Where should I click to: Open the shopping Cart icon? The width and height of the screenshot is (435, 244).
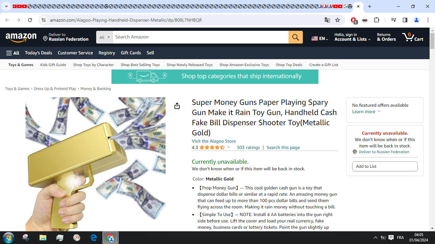(413, 37)
